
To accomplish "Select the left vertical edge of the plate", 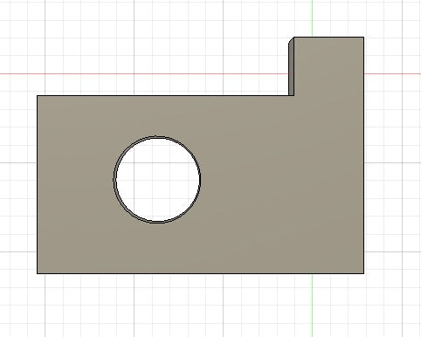I will (x=38, y=184).
